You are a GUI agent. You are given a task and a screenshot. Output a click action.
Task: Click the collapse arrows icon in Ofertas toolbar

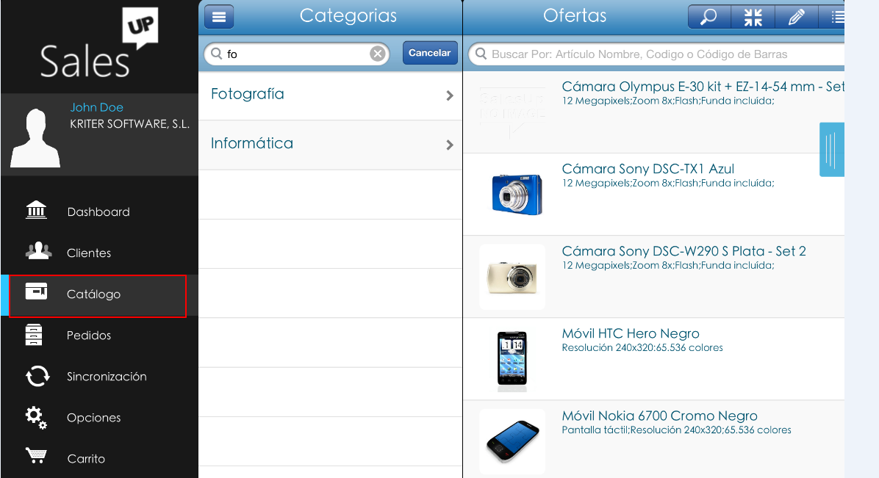(x=753, y=17)
